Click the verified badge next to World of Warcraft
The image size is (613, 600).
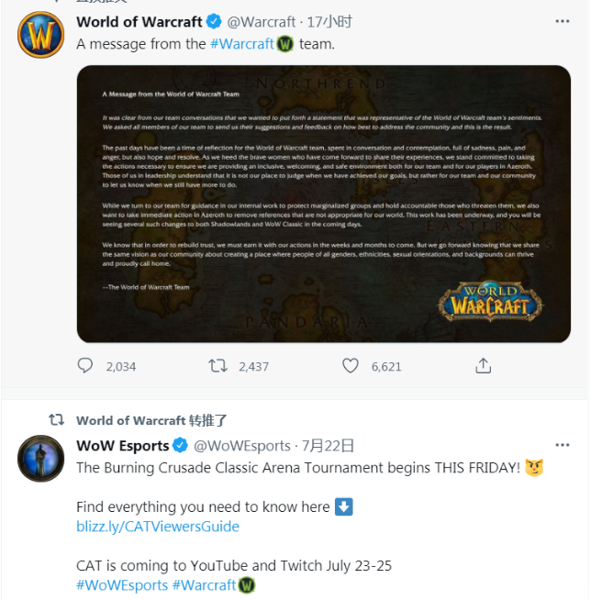coord(214,21)
